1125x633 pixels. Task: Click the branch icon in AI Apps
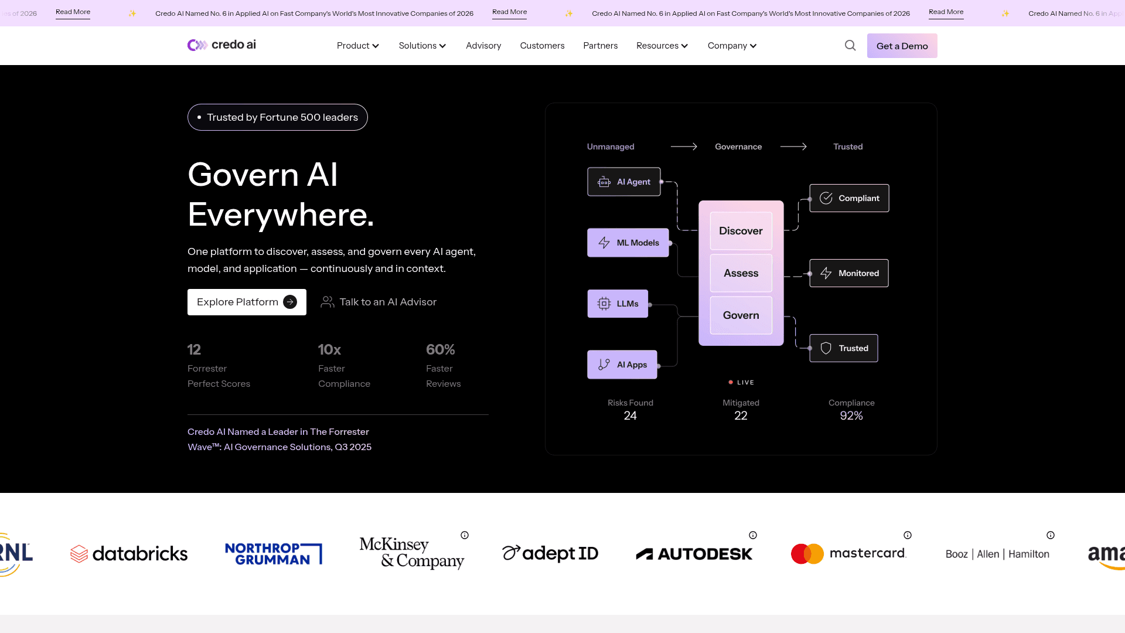[x=604, y=365]
